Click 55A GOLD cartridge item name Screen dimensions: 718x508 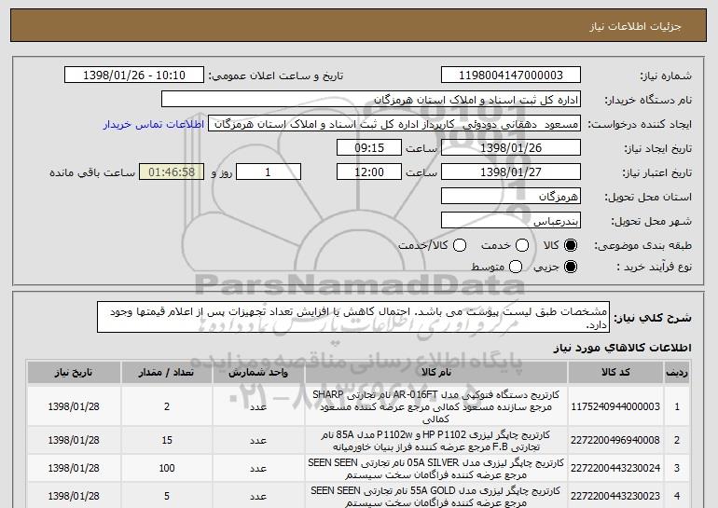pos(436,496)
